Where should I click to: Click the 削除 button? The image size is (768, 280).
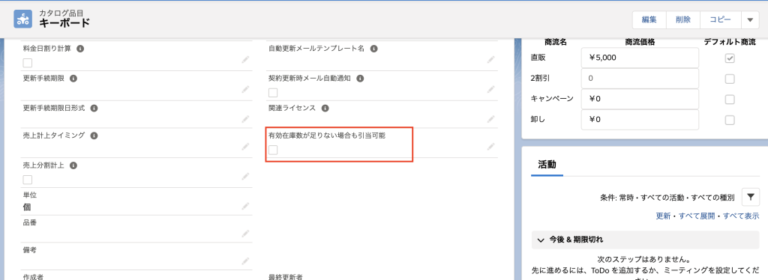[683, 20]
